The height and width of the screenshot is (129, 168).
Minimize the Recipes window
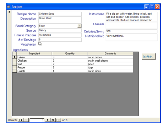(147, 7)
